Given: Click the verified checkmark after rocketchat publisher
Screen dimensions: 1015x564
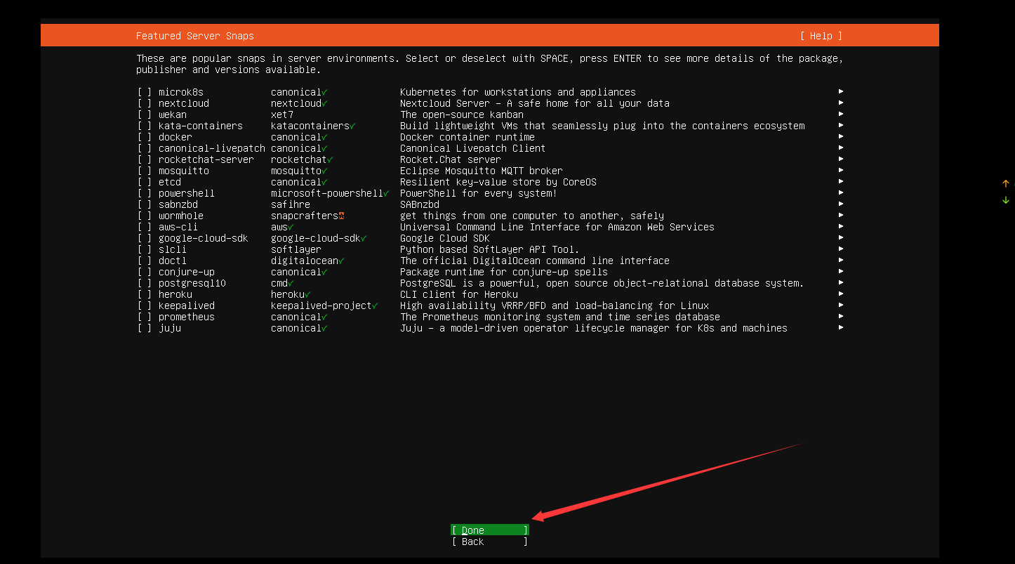Looking at the screenshot, I should click(x=330, y=159).
